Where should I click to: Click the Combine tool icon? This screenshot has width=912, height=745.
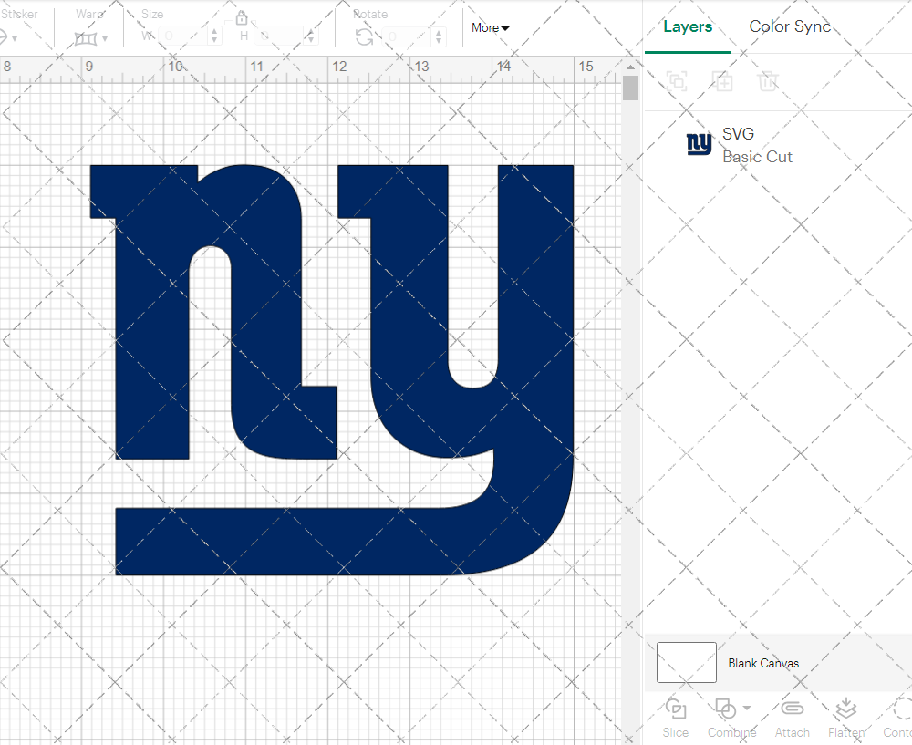725,709
